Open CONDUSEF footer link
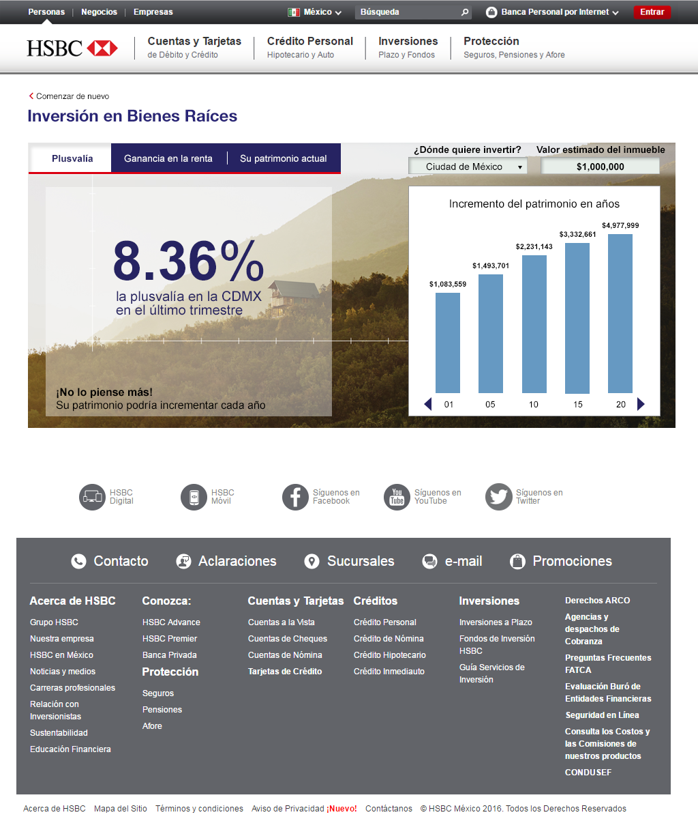698x819 pixels. pyautogui.click(x=588, y=773)
